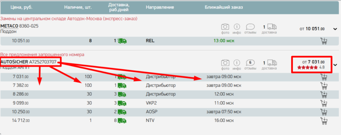Open the 6 reviews icon for AUTOSICHER
This screenshot has height=135, width=341.
(x=250, y=62)
